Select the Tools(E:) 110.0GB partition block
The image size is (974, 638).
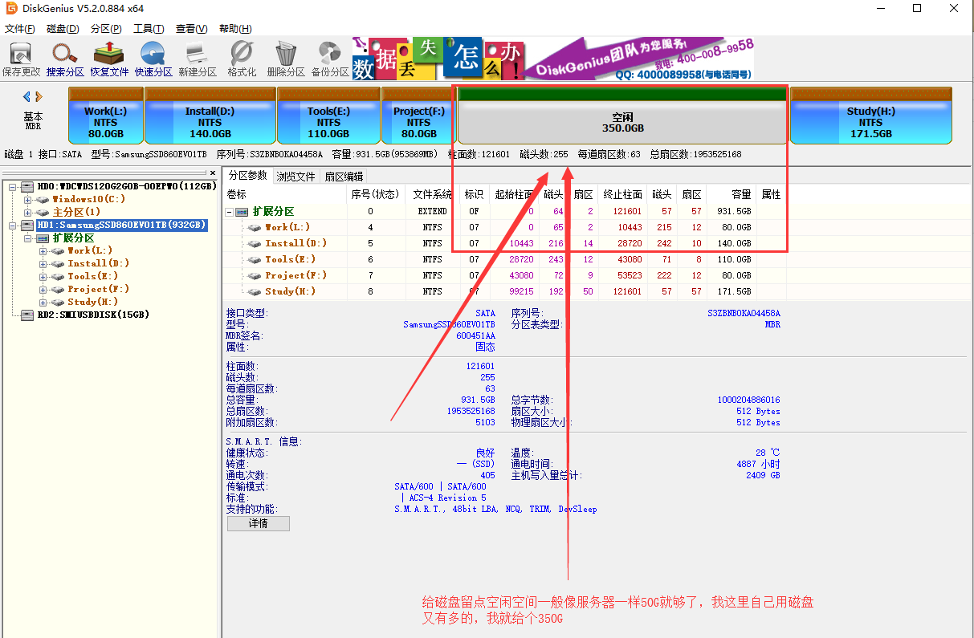(x=328, y=116)
